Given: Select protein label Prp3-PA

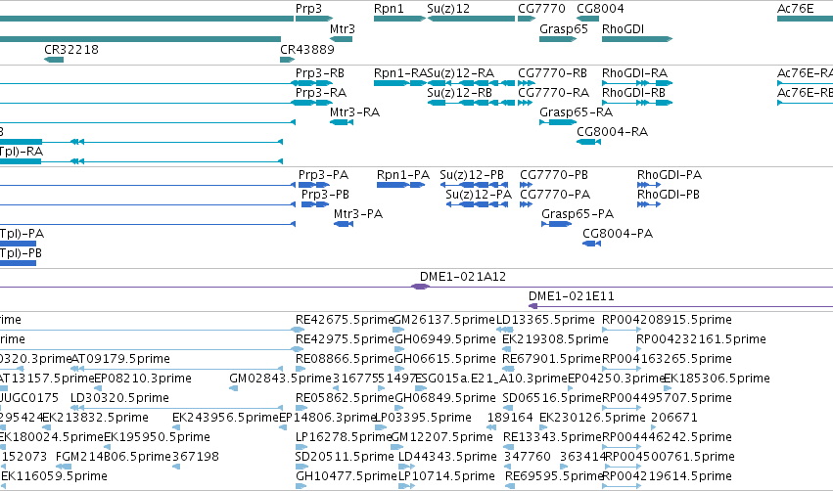Looking at the screenshot, I should [x=324, y=175].
